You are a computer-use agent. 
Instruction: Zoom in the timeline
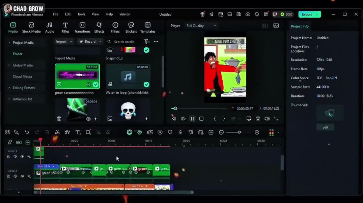(257, 132)
